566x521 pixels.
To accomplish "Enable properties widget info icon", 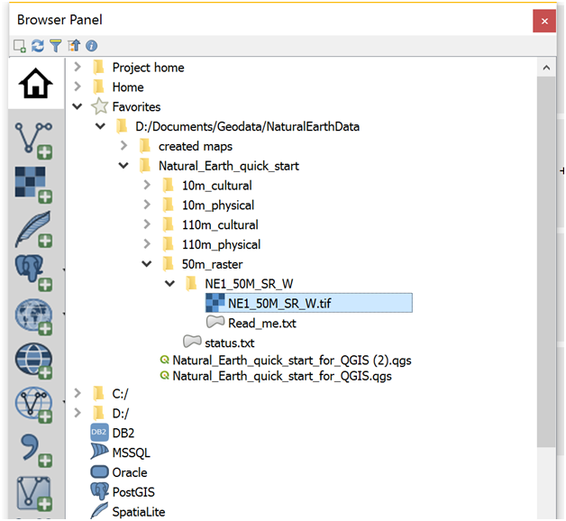I will (91, 45).
